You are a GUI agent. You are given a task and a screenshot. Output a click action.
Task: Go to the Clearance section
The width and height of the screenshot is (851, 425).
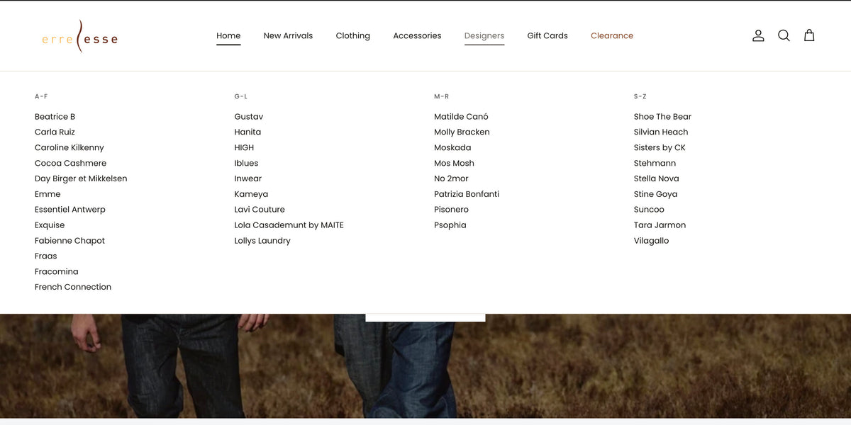pyautogui.click(x=612, y=35)
